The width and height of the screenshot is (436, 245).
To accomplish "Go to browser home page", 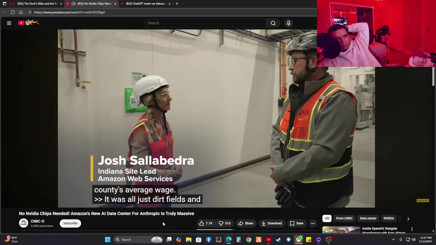I will pos(21,12).
